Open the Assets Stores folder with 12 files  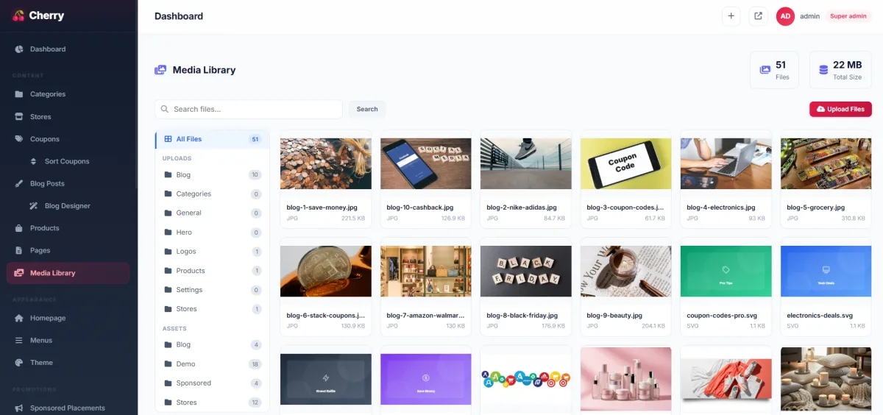click(212, 402)
